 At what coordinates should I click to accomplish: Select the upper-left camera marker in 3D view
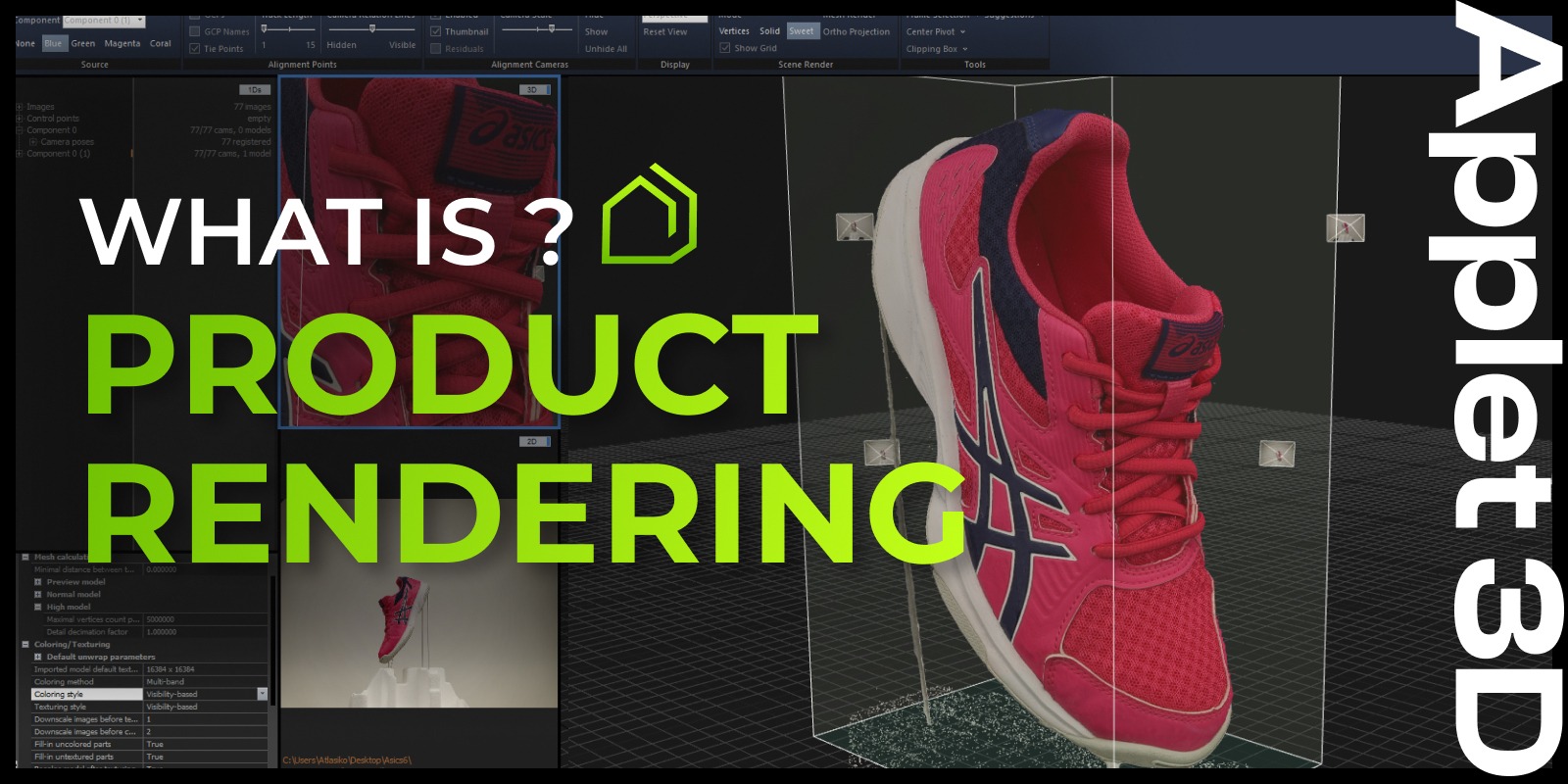[855, 226]
